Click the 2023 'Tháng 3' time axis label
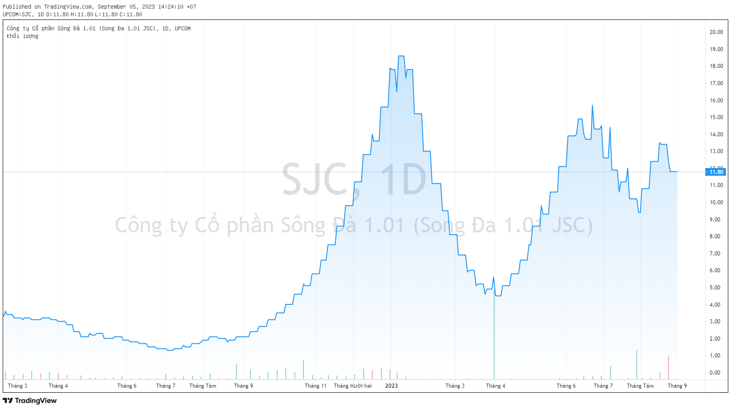Image resolution: width=731 pixels, height=409 pixels. pyautogui.click(x=455, y=386)
